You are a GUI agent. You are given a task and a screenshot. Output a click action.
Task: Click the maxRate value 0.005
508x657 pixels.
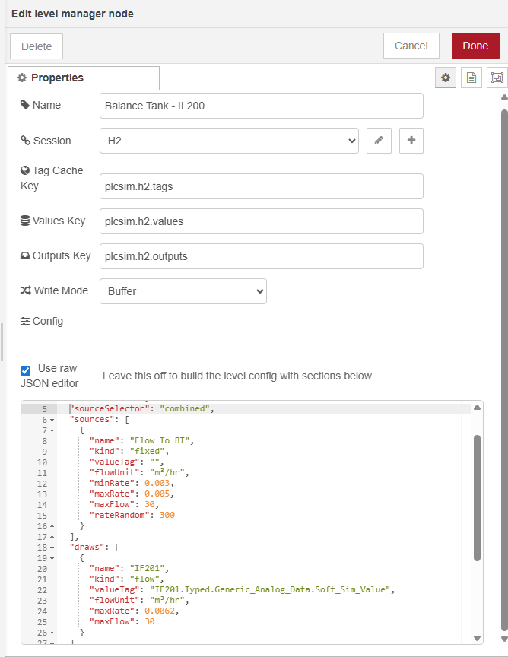[157, 494]
